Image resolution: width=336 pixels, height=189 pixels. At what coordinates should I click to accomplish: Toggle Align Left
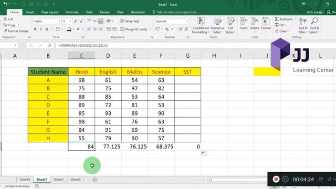[x=89, y=29]
